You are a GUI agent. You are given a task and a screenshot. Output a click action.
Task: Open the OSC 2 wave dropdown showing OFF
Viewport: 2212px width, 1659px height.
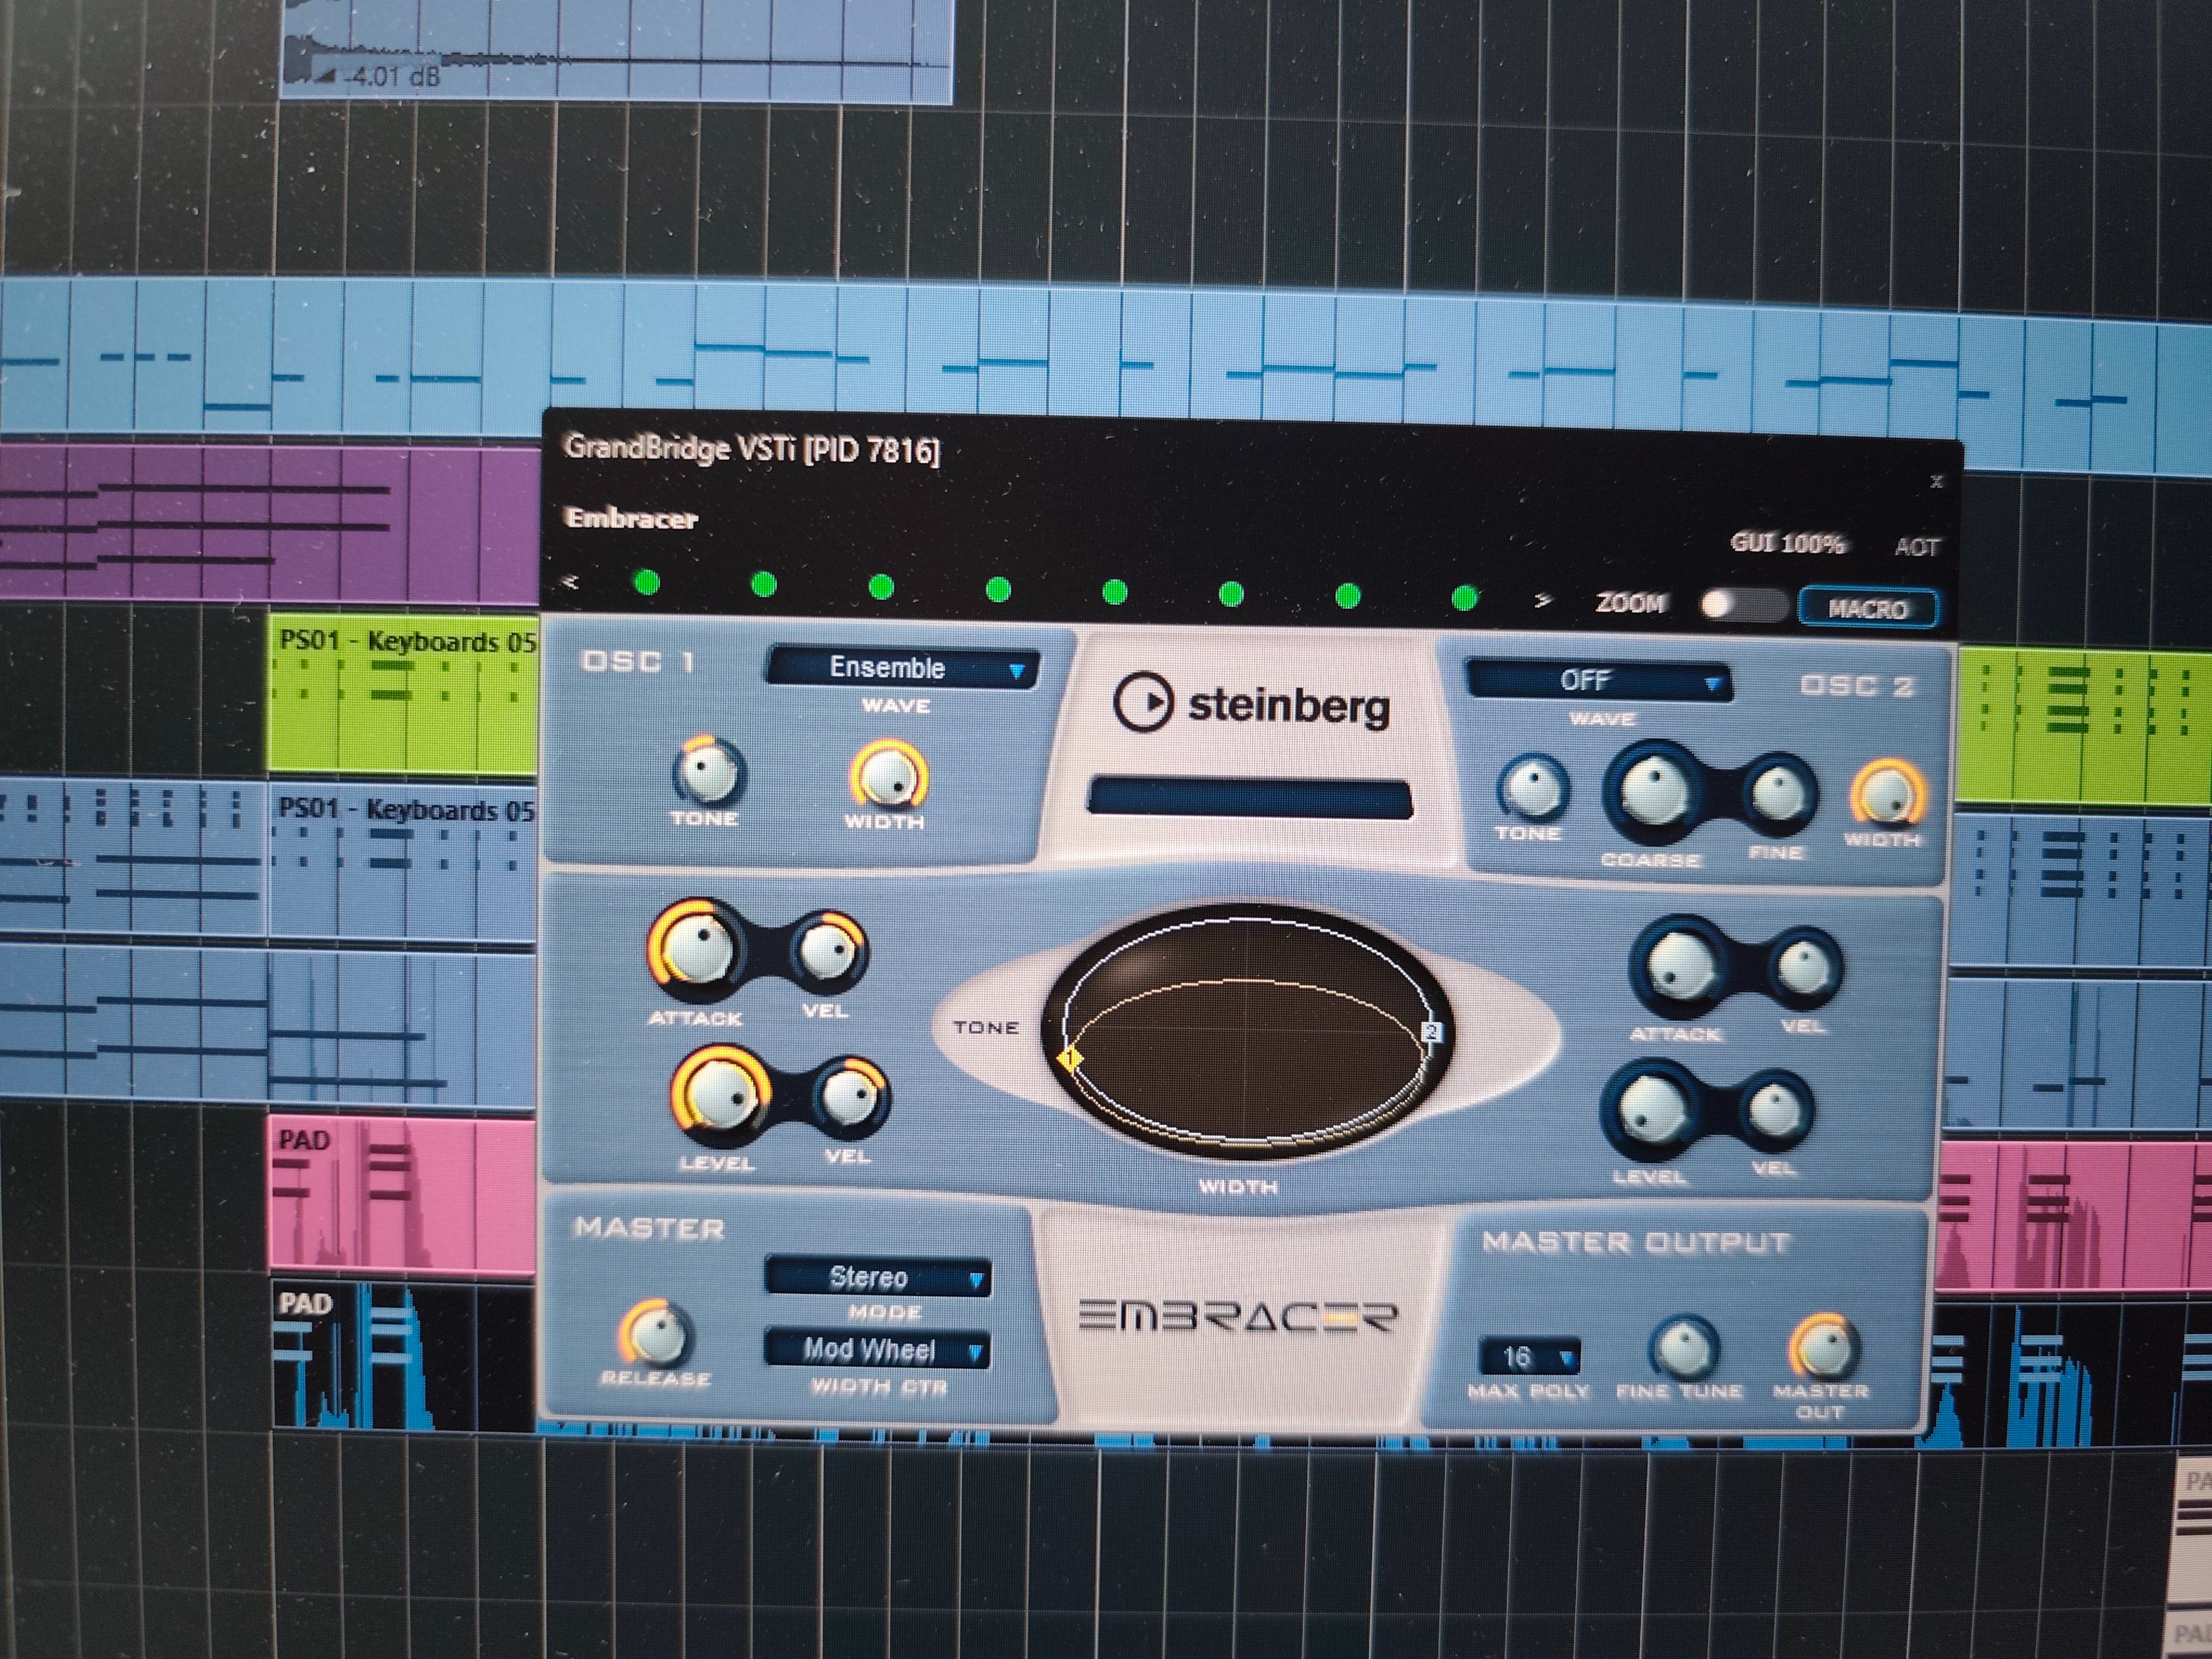pos(1598,681)
